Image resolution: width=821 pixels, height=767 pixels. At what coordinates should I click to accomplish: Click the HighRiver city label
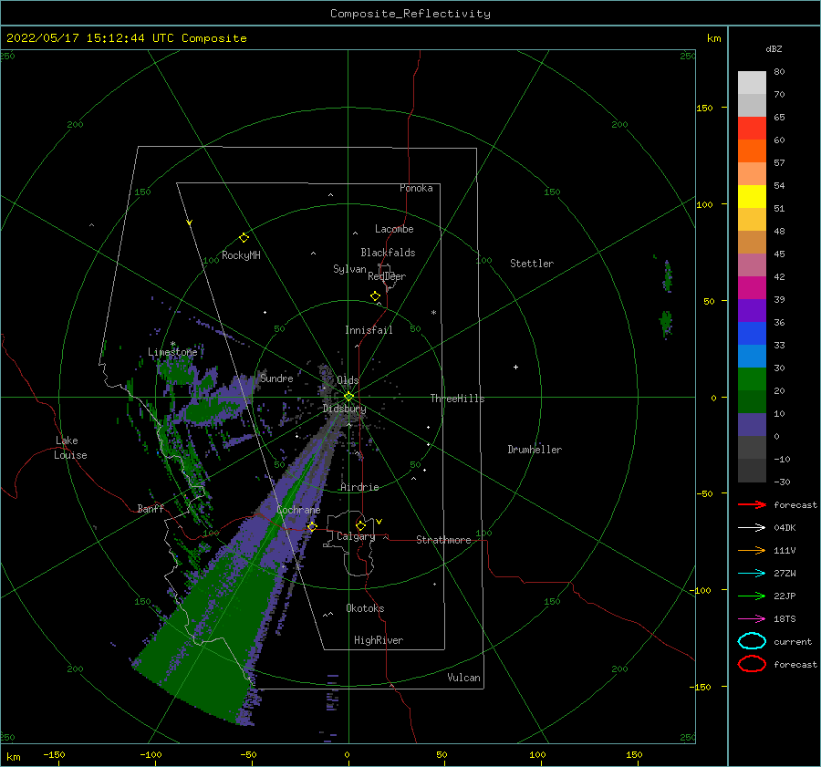(379, 640)
